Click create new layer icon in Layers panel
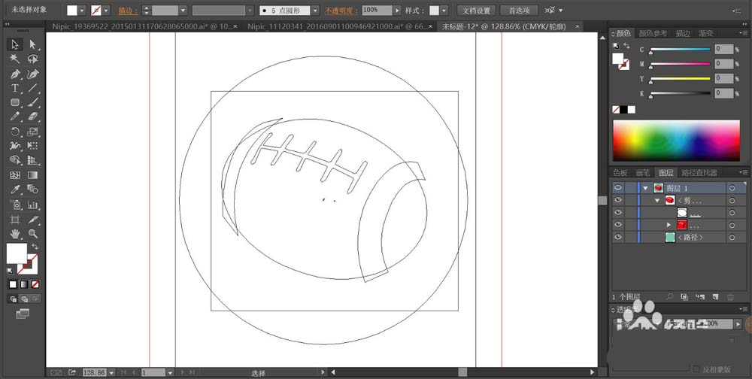Screen dimensions: 752x379 point(715,297)
